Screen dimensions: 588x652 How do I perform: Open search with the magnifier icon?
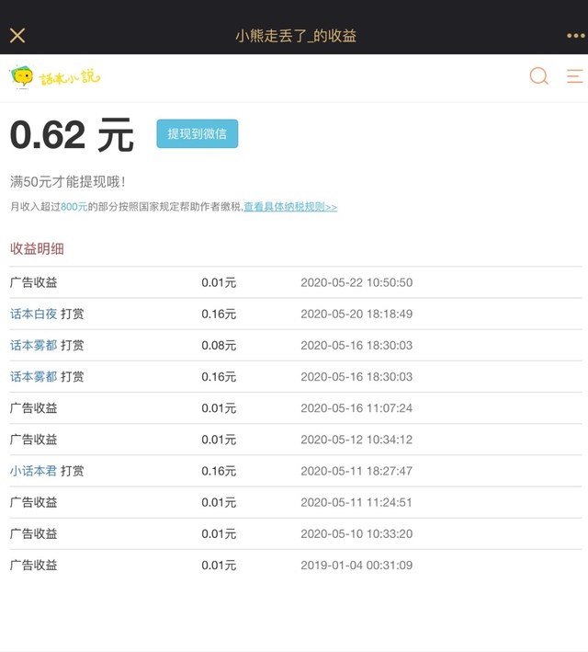click(x=538, y=76)
